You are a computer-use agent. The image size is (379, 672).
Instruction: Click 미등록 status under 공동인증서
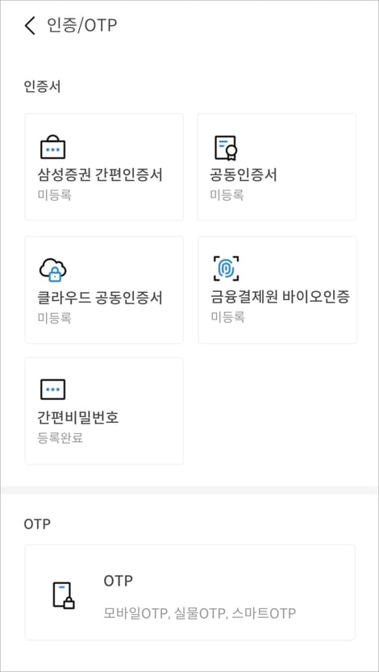coord(227,195)
